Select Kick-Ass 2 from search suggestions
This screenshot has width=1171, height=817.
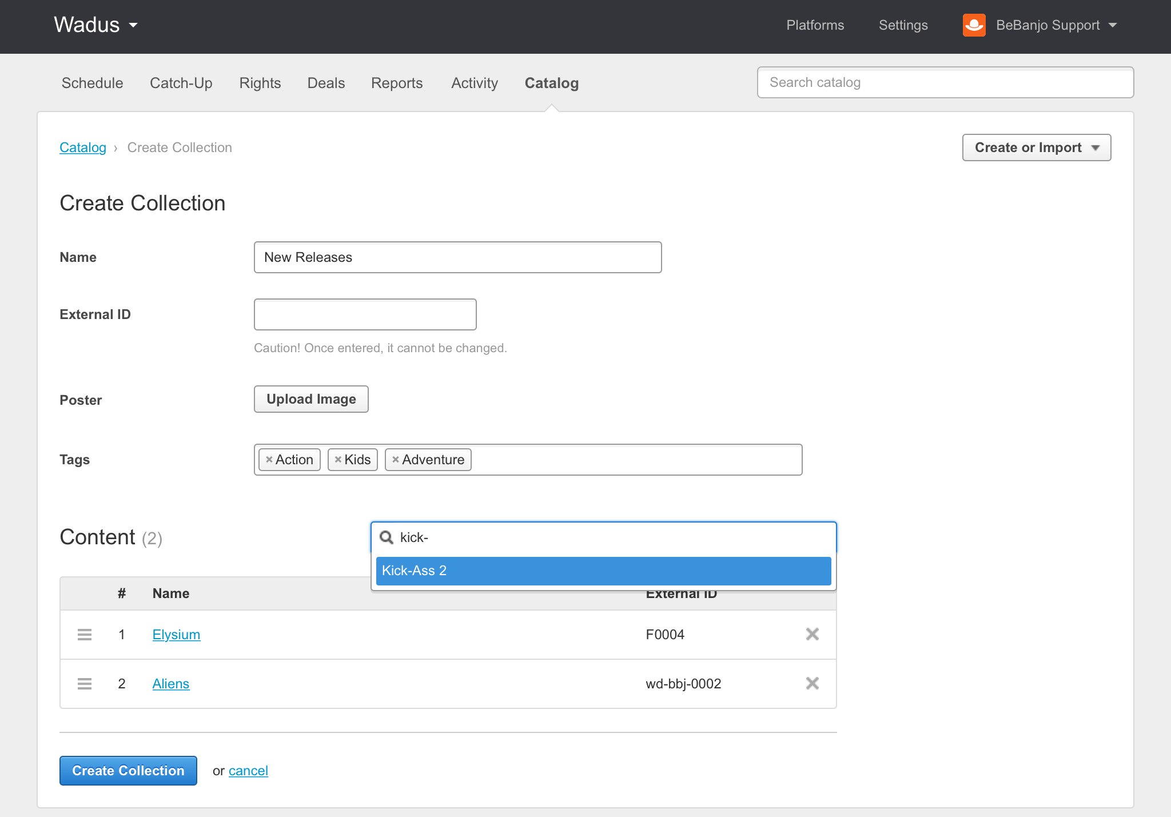click(x=603, y=571)
